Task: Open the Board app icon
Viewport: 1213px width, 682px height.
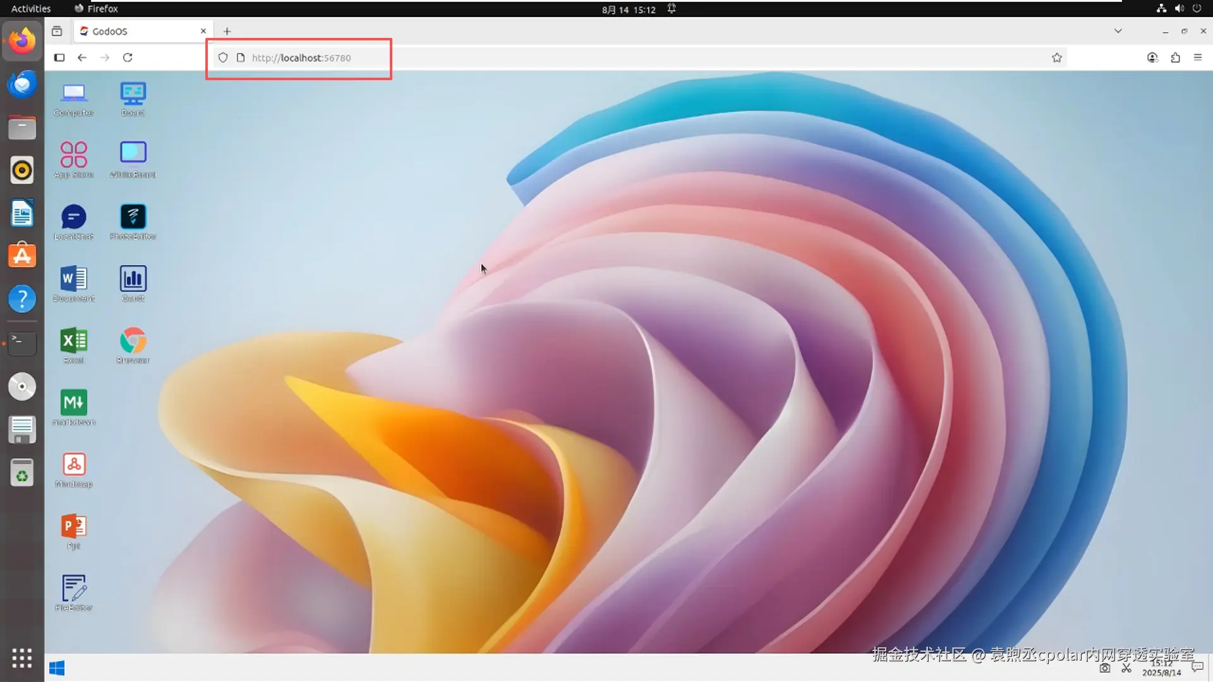Action: pos(133,99)
